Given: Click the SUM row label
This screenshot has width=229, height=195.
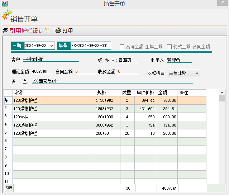Looking at the screenshot, I should (x=9, y=188).
